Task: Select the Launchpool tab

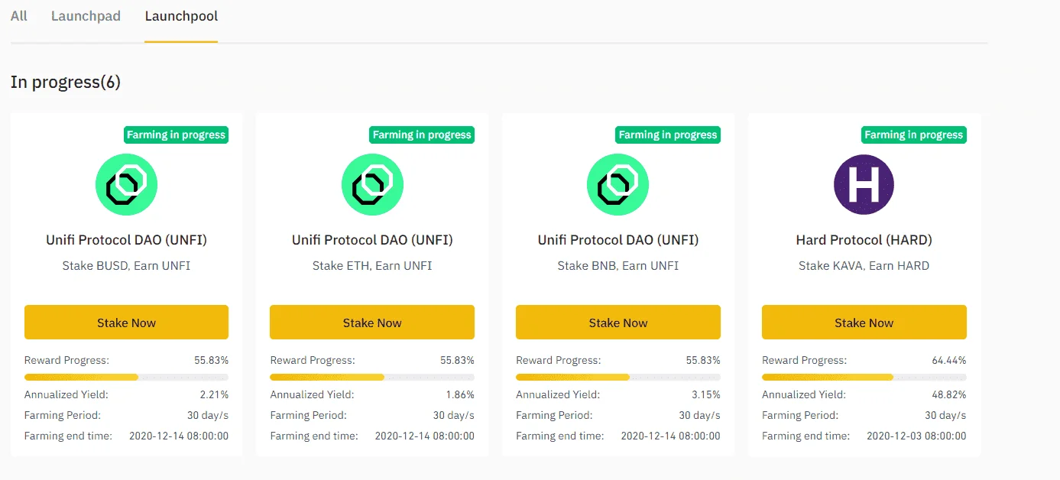Action: tap(181, 16)
